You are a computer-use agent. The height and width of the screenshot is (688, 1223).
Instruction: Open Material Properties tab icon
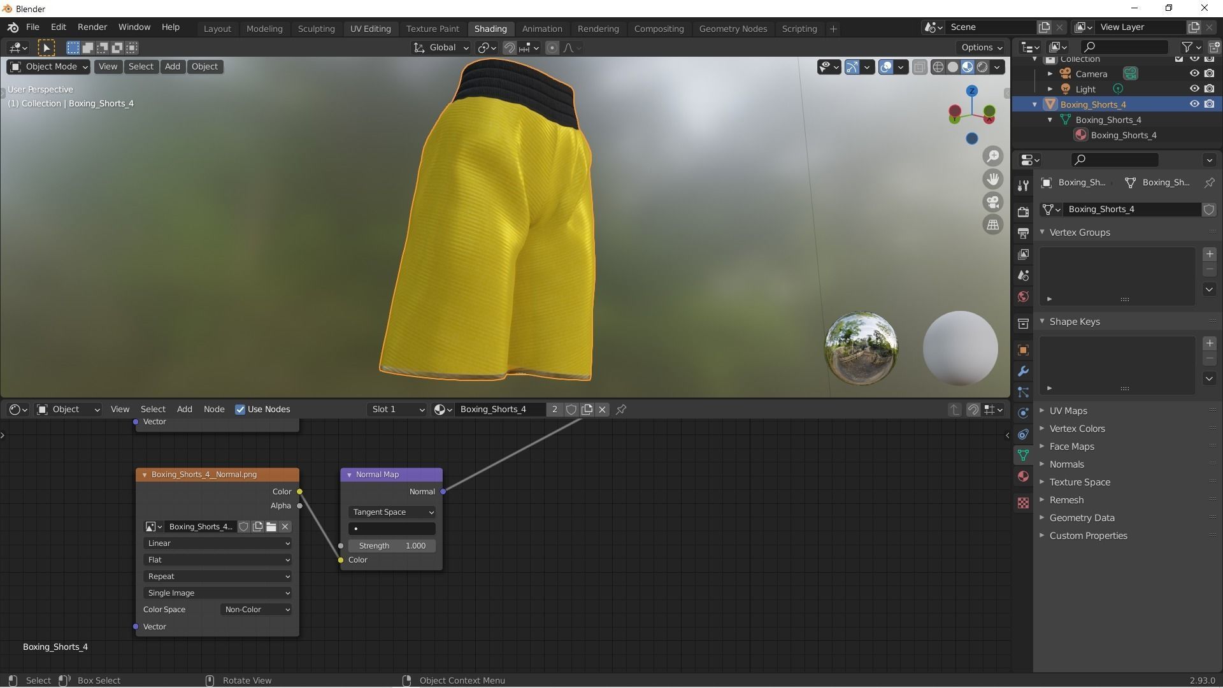click(1023, 477)
